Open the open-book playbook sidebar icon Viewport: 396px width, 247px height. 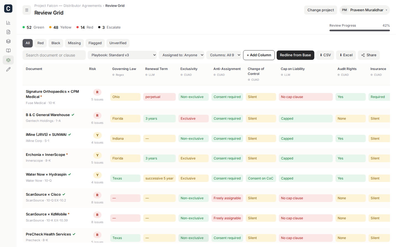coord(8,51)
